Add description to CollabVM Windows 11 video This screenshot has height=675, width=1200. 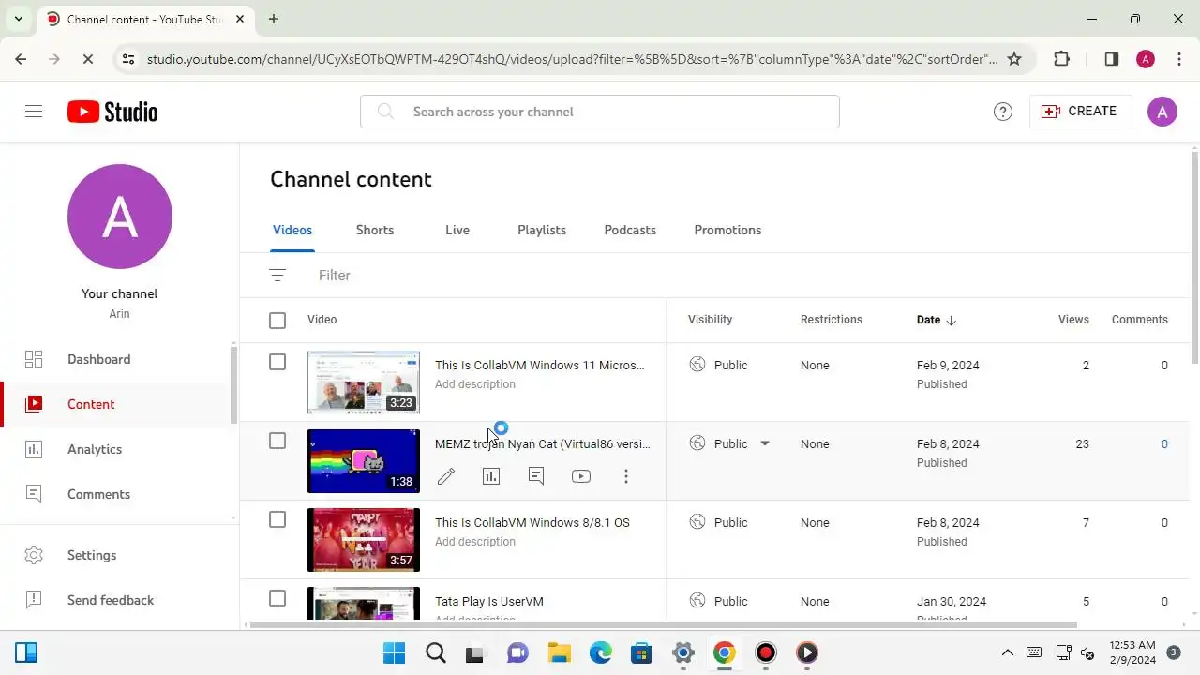click(x=475, y=384)
